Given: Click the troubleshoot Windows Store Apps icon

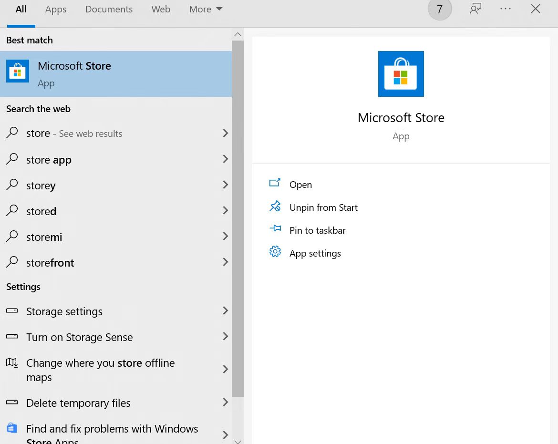Looking at the screenshot, I should (x=11, y=428).
